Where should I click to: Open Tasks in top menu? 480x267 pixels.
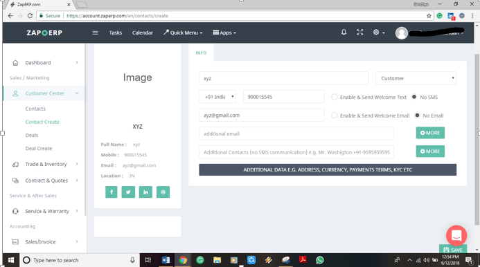coord(116,33)
